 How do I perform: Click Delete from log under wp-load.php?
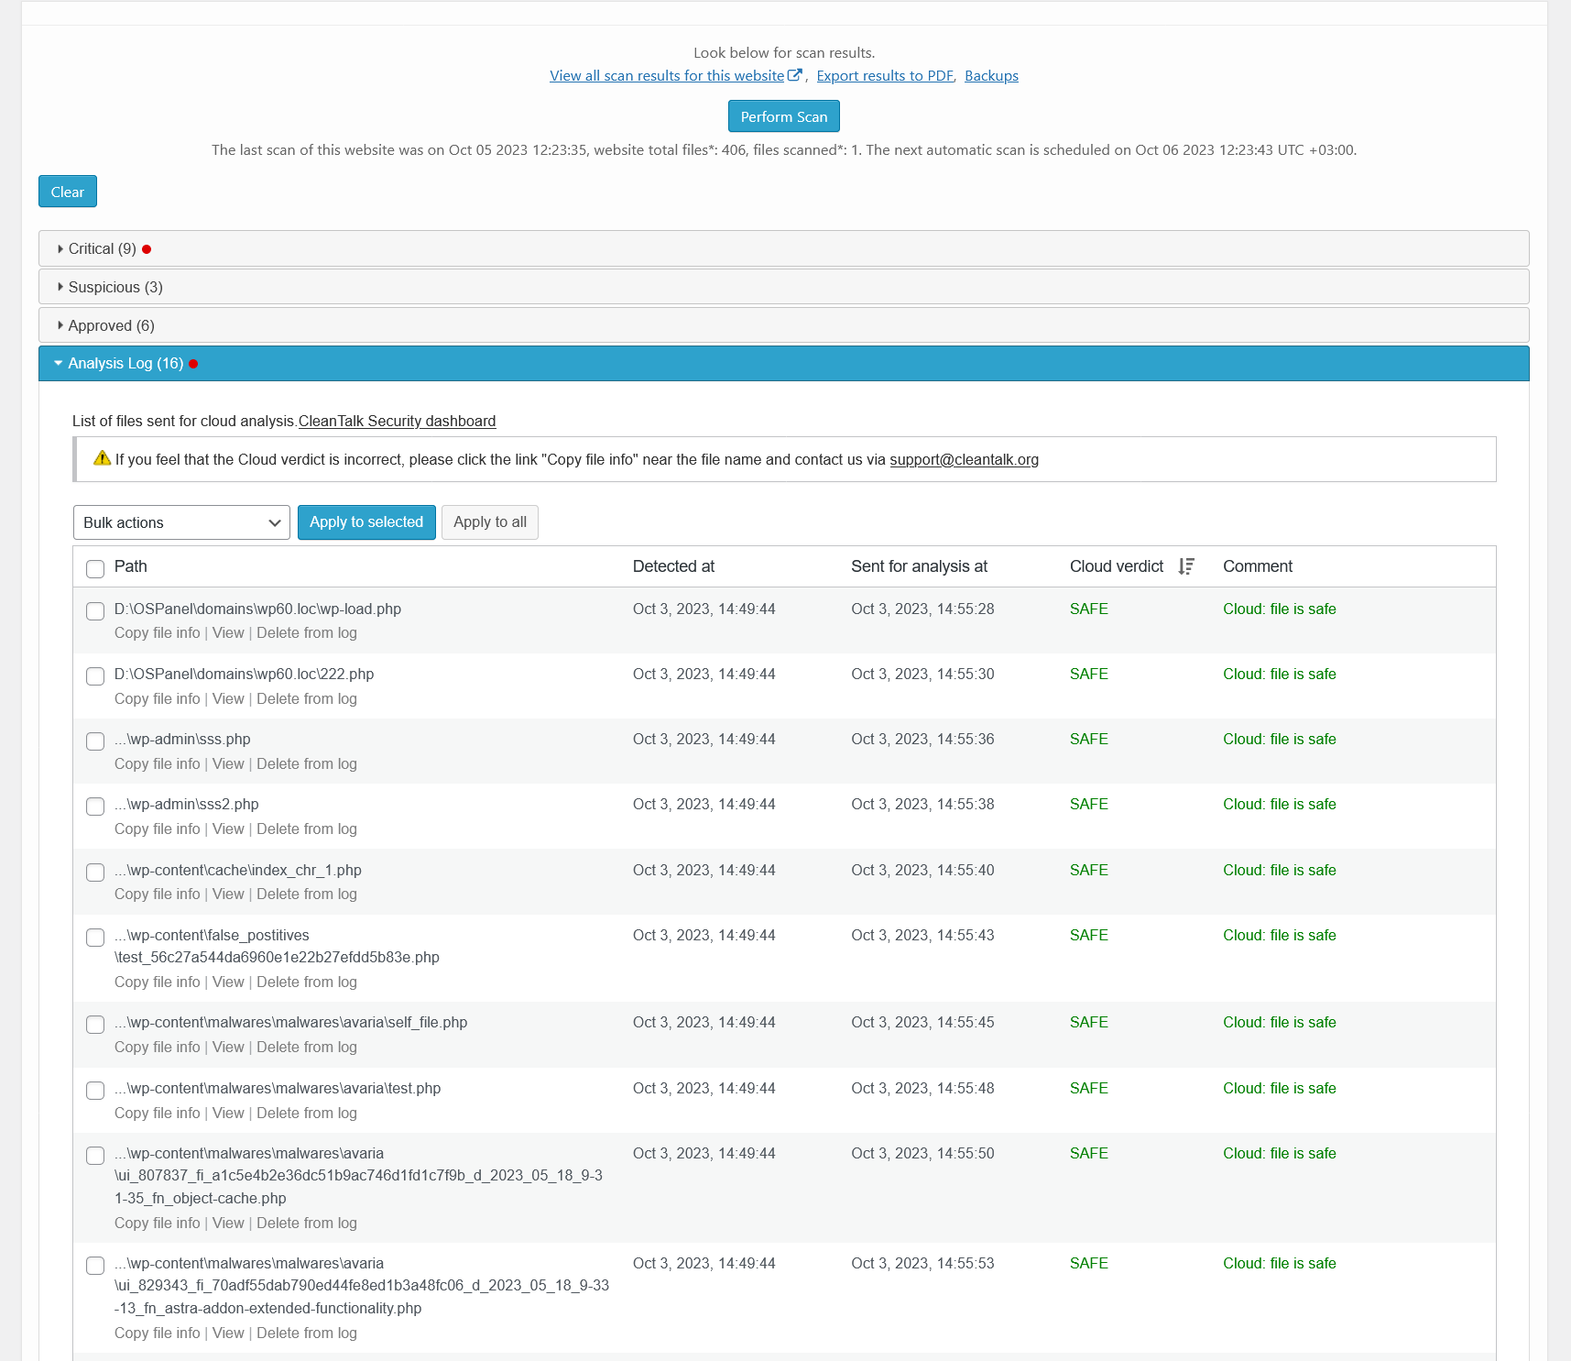(307, 632)
